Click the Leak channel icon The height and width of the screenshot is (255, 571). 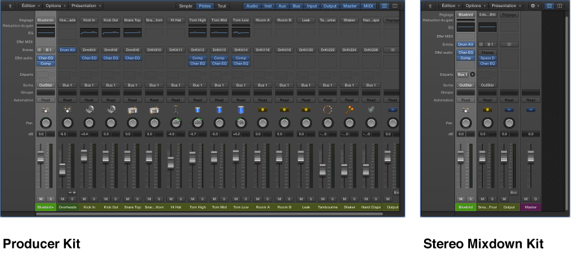tap(306, 109)
